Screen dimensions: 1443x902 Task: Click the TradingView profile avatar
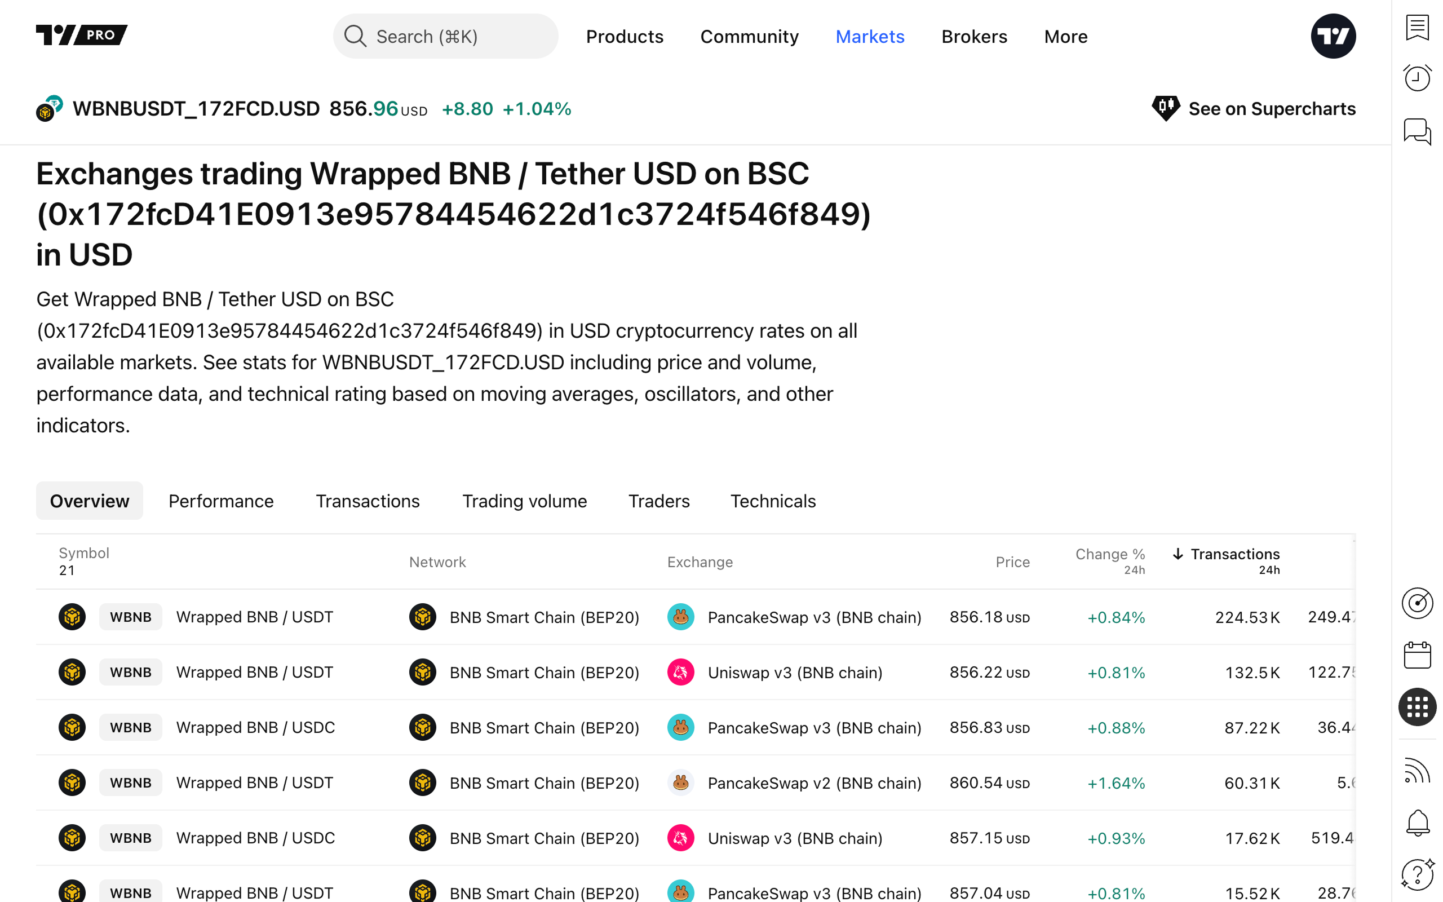1333,37
